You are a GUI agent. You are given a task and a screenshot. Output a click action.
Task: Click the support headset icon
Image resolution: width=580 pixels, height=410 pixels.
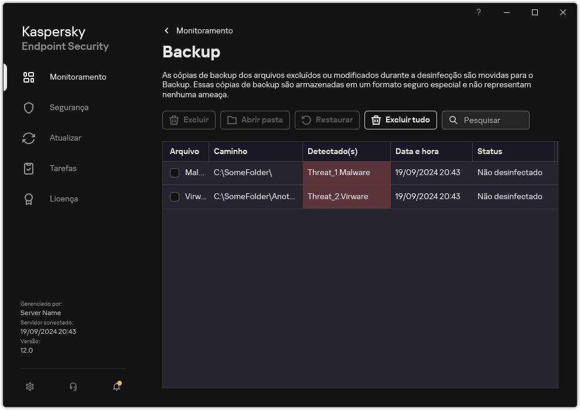[73, 387]
